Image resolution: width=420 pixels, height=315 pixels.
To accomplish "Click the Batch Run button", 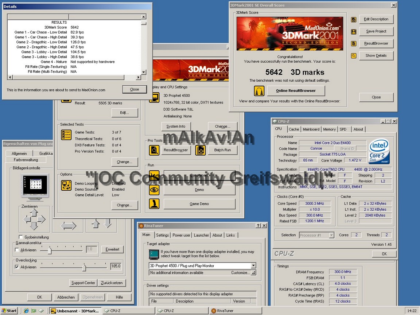I will (222, 150).
